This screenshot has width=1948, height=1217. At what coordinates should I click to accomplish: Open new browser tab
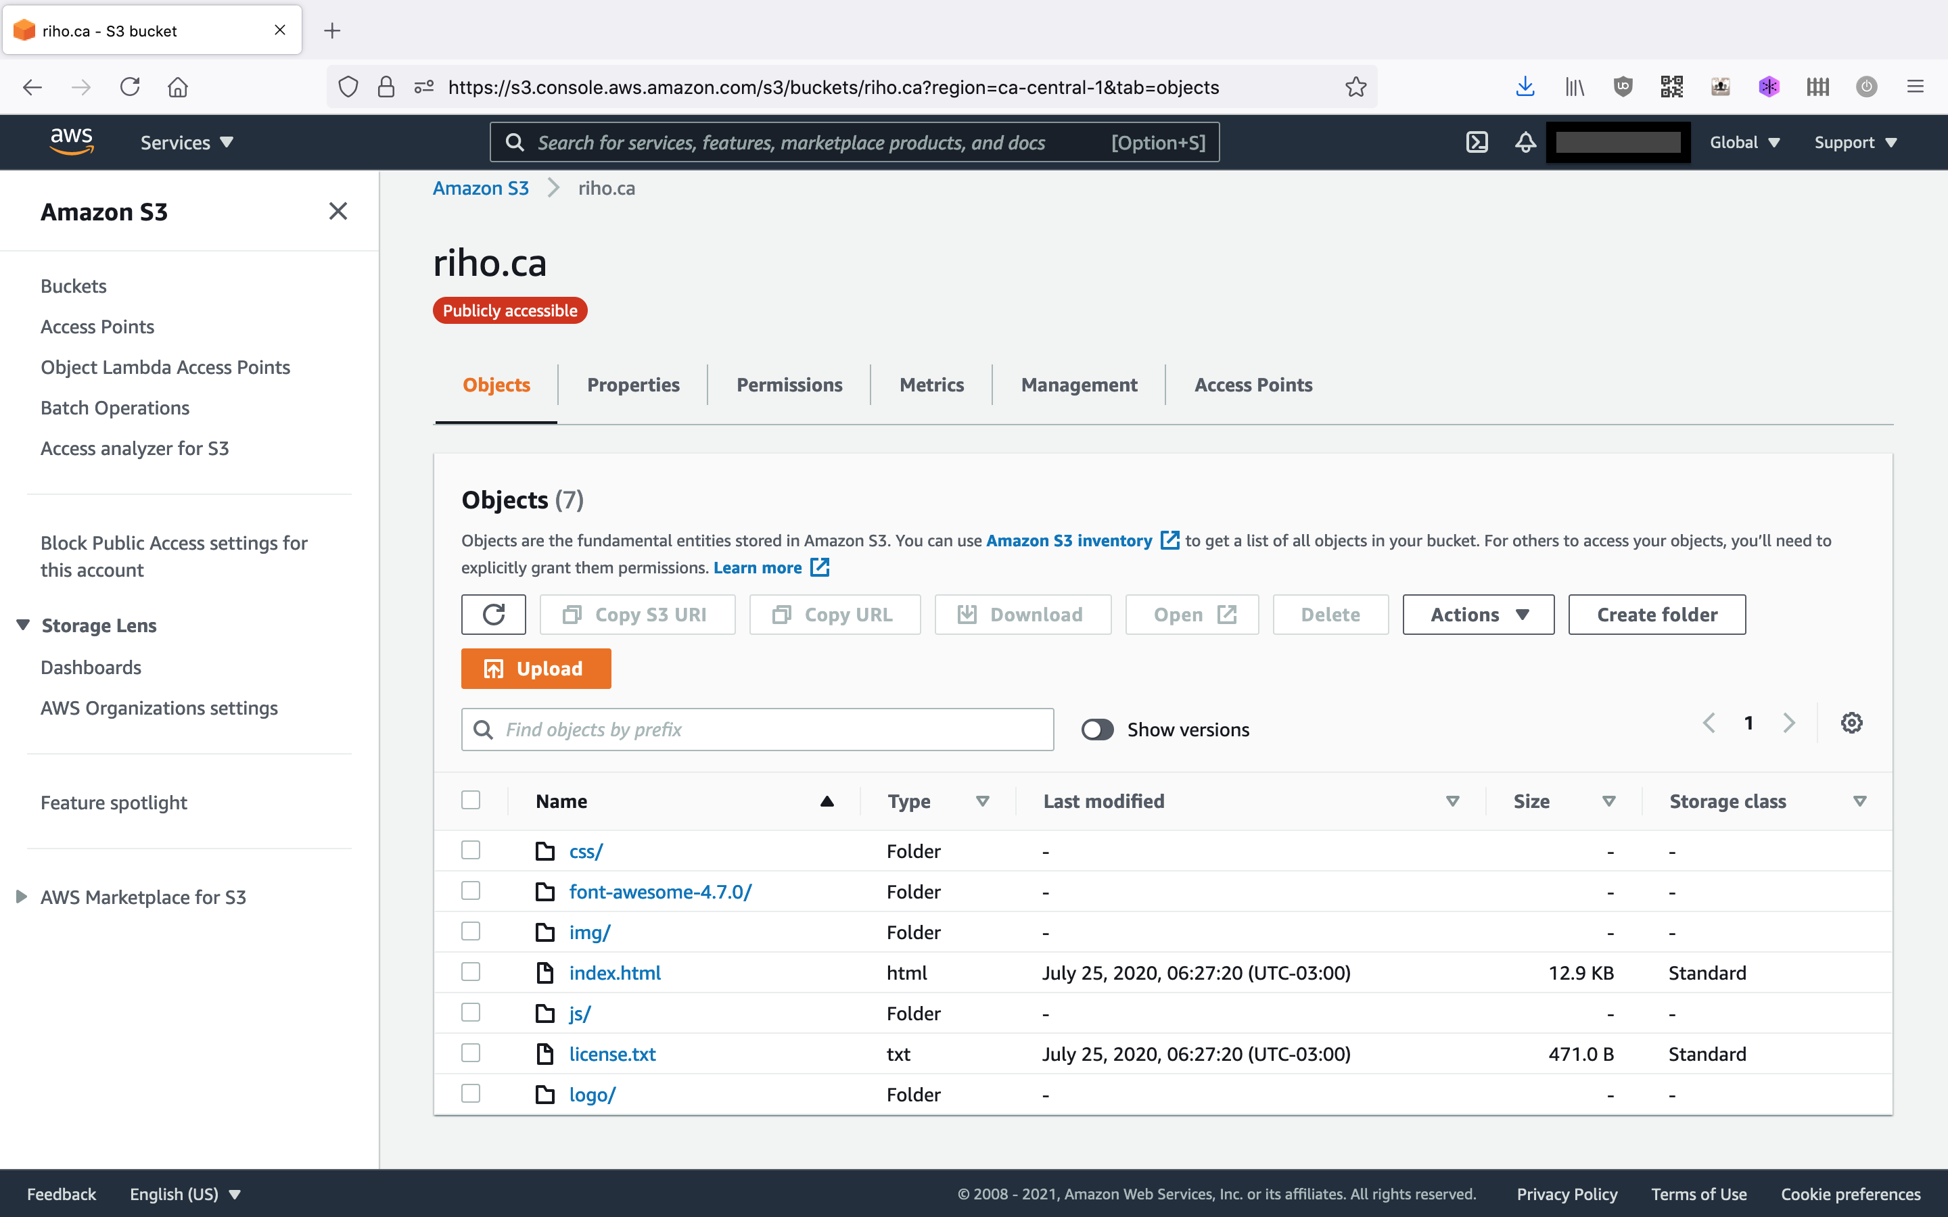pos(331,30)
